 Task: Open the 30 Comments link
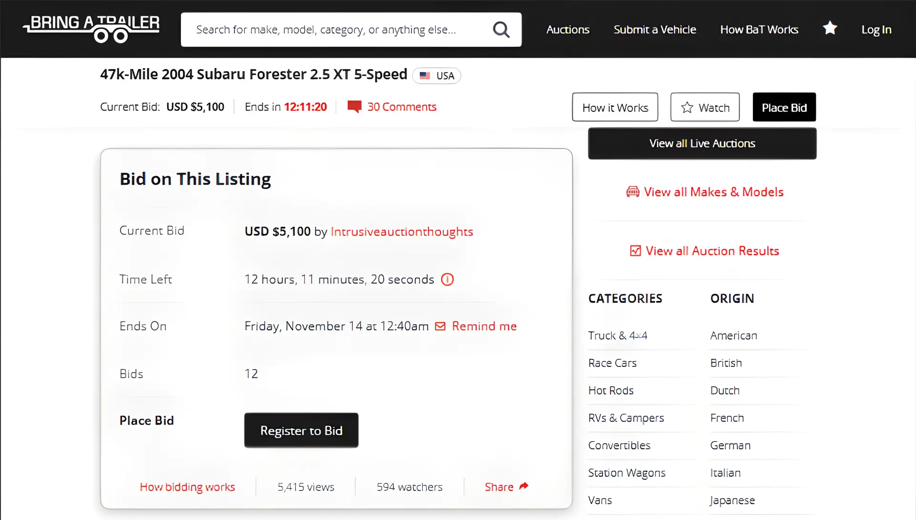pyautogui.click(x=402, y=107)
